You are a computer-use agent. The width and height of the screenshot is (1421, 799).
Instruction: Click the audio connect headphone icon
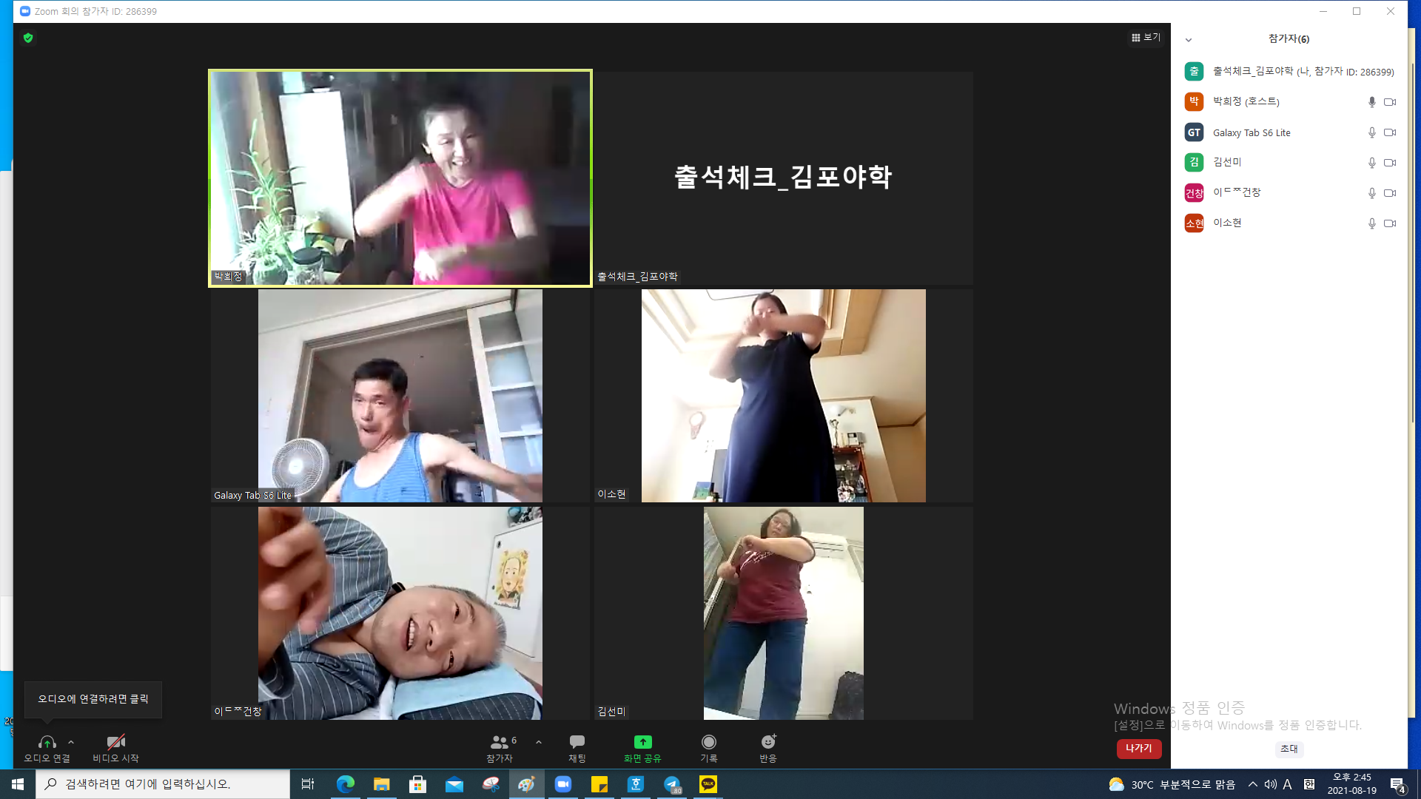47,742
